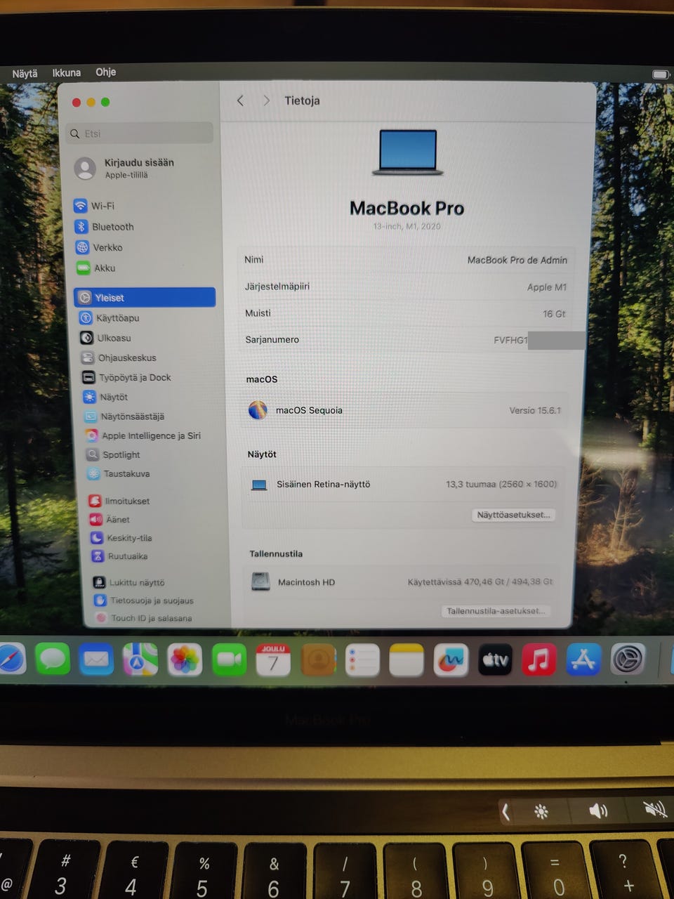Launch Maps from the Dock
The image size is (674, 899).
(140, 660)
